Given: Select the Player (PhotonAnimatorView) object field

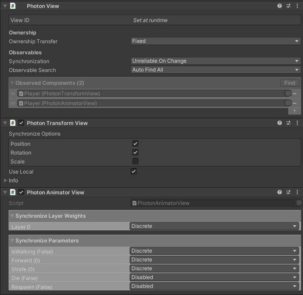Looking at the screenshot, I should [x=154, y=103].
